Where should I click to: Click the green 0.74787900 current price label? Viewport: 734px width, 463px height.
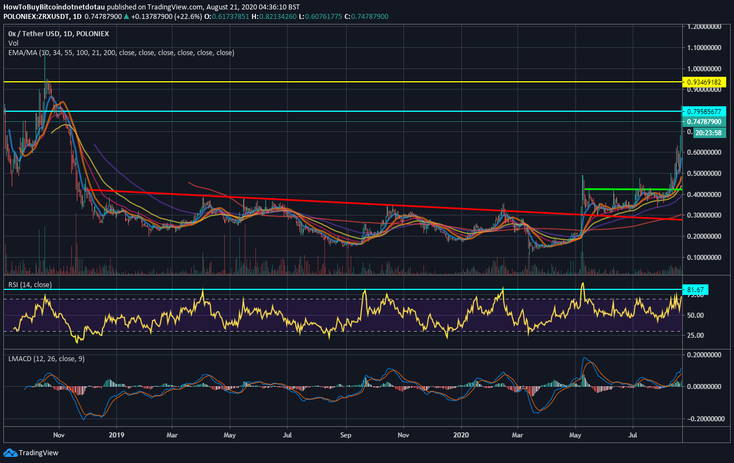(704, 121)
